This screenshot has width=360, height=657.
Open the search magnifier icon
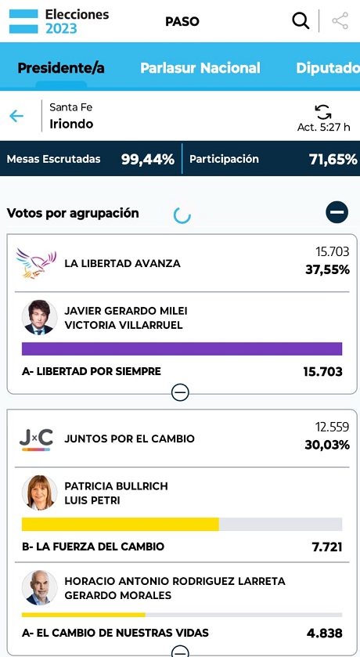(301, 20)
